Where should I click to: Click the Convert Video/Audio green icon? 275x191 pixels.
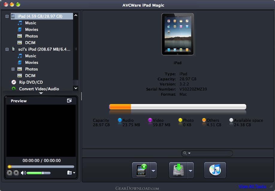click(x=14, y=89)
